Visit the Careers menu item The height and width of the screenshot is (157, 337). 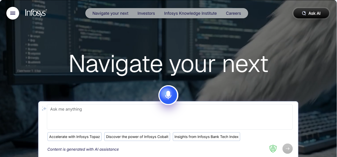[x=233, y=13]
